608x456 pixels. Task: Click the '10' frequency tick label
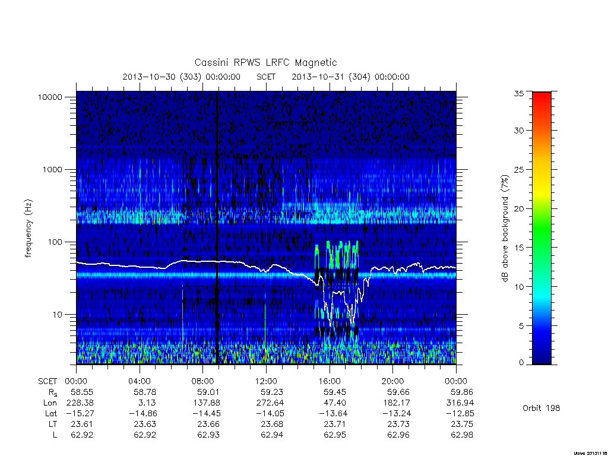point(58,315)
